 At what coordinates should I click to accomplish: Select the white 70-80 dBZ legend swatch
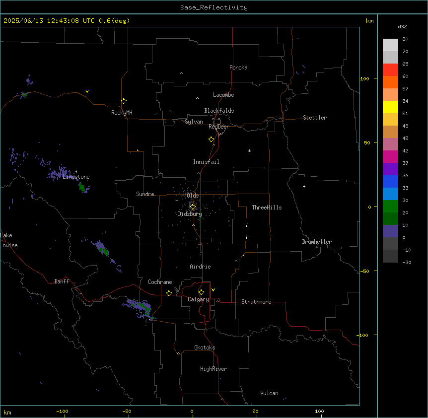(x=390, y=45)
